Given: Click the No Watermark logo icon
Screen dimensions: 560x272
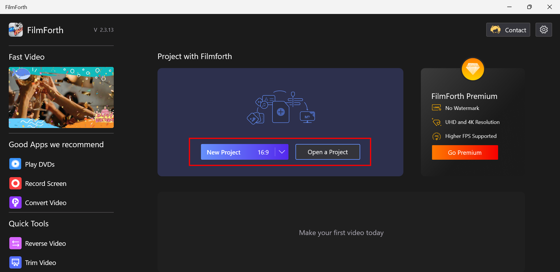Looking at the screenshot, I should click(x=436, y=108).
